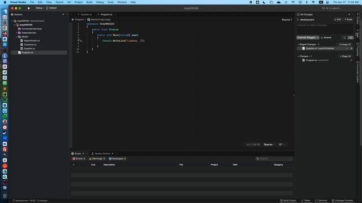Open the Build menu
The height and width of the screenshot is (203, 362).
(89, 2)
